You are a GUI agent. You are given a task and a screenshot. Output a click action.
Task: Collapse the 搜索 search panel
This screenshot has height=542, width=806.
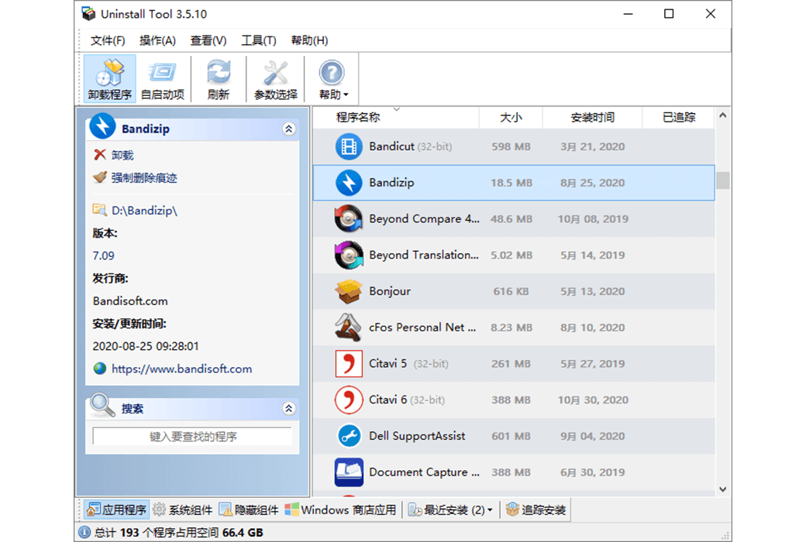[x=289, y=408]
